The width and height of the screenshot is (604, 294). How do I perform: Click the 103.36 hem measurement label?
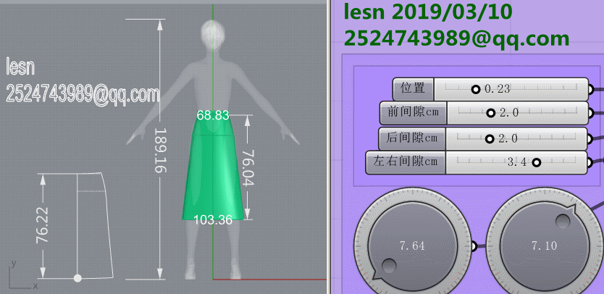tap(213, 219)
